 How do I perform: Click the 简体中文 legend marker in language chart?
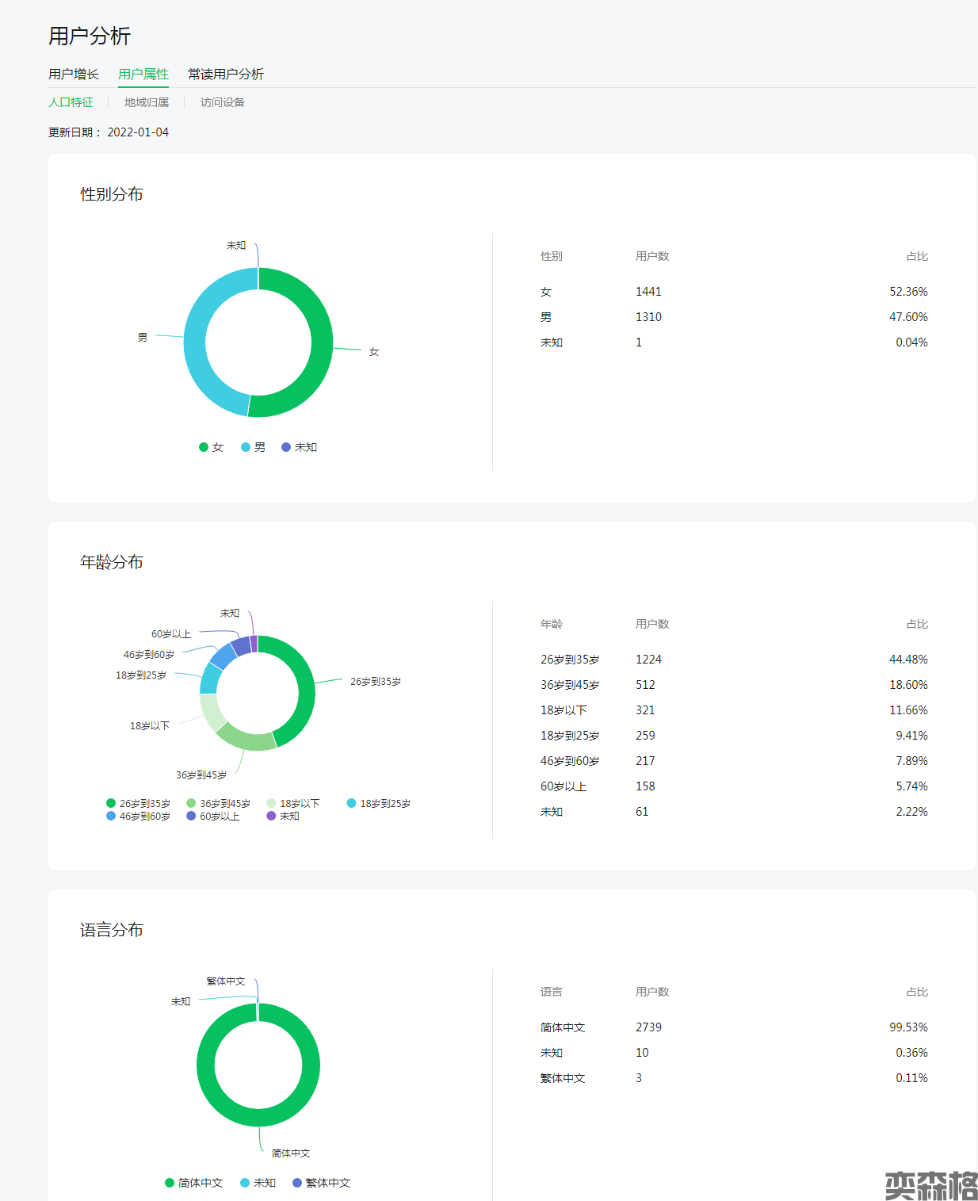point(170,1183)
